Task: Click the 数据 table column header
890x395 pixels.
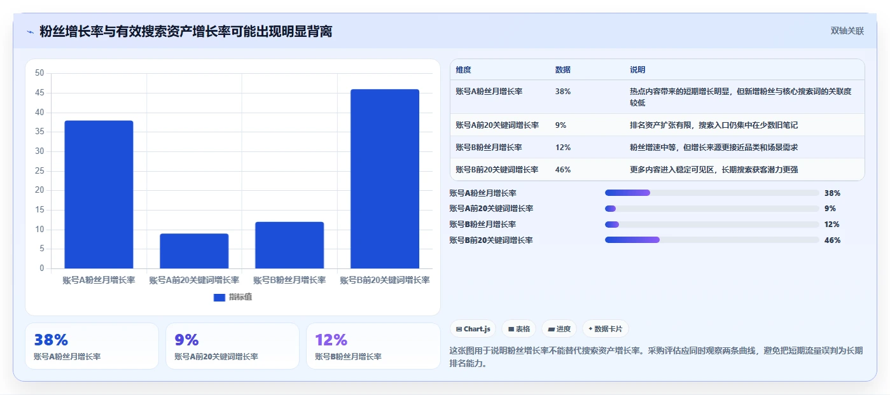Action: (563, 70)
